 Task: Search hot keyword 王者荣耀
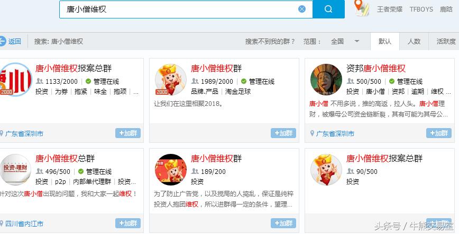point(390,9)
